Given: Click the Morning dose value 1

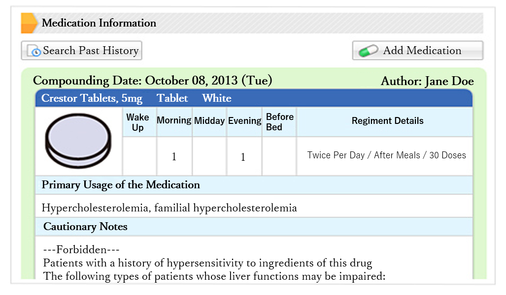Looking at the screenshot, I should tap(174, 156).
